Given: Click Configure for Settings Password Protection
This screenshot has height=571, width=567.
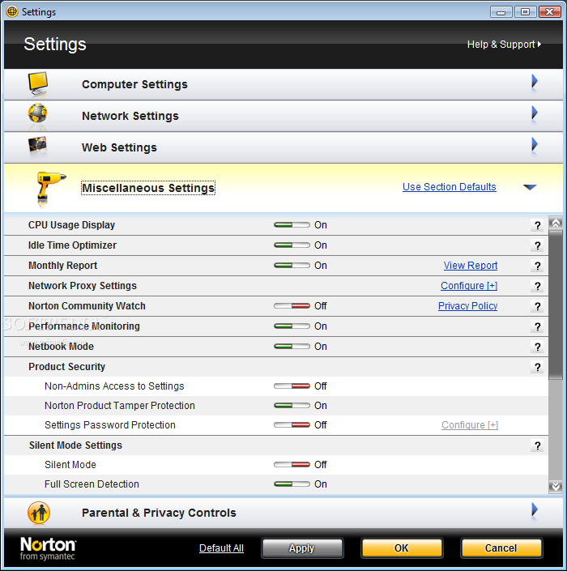Looking at the screenshot, I should point(470,425).
